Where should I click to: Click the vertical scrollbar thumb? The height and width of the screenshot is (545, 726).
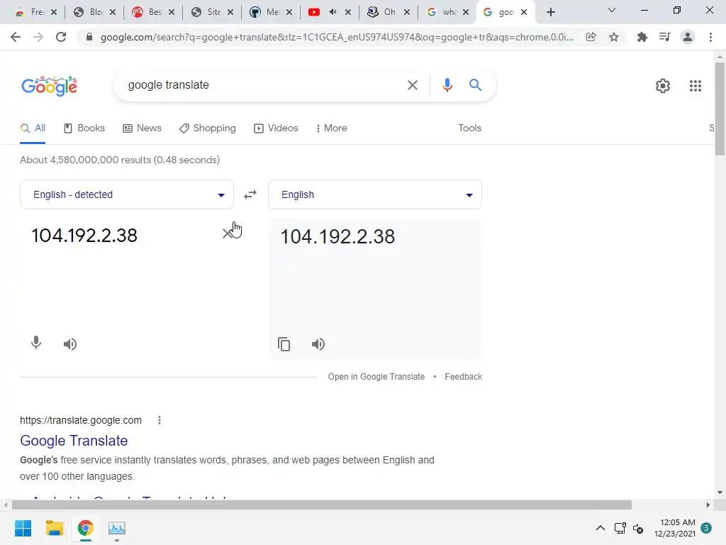[720, 109]
